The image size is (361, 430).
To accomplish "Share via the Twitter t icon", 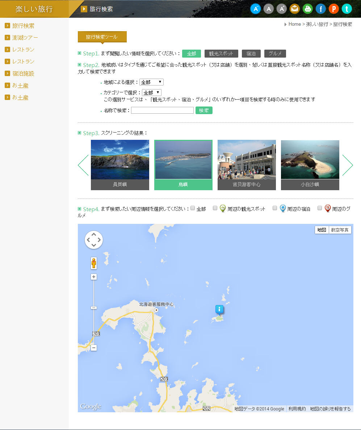I will click(347, 9).
